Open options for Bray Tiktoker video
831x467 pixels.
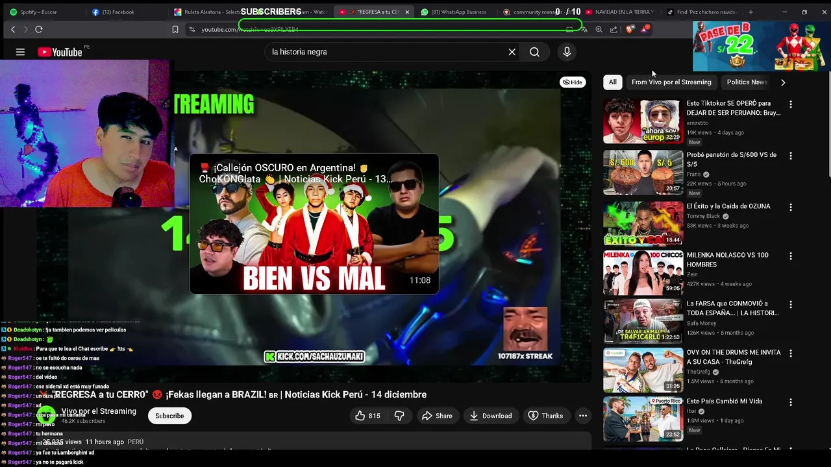point(790,104)
